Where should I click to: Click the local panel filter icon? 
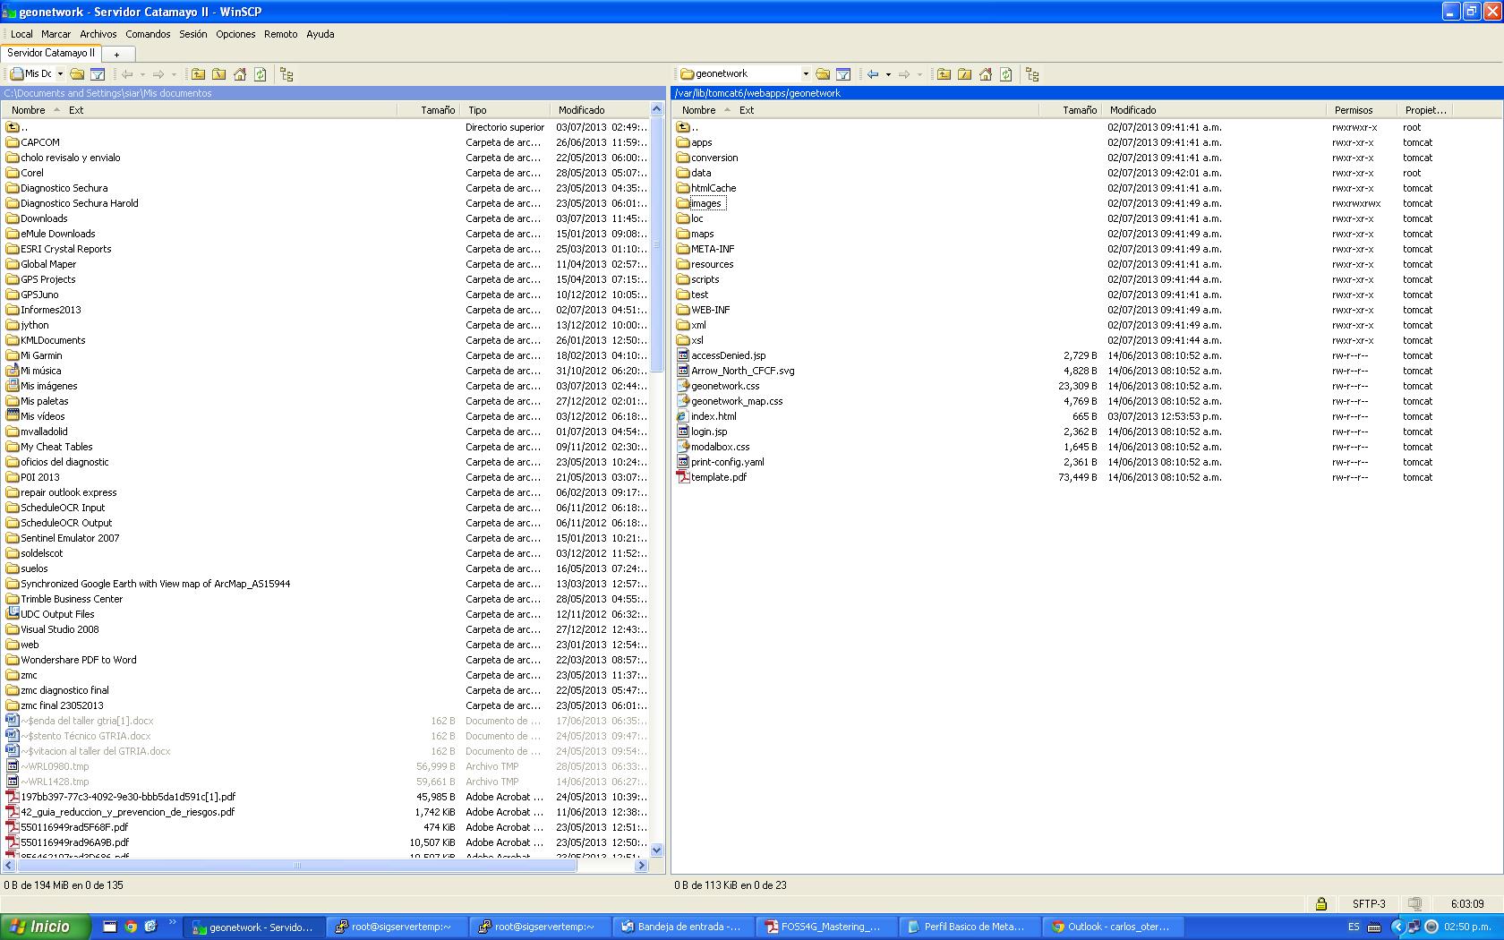(x=98, y=74)
